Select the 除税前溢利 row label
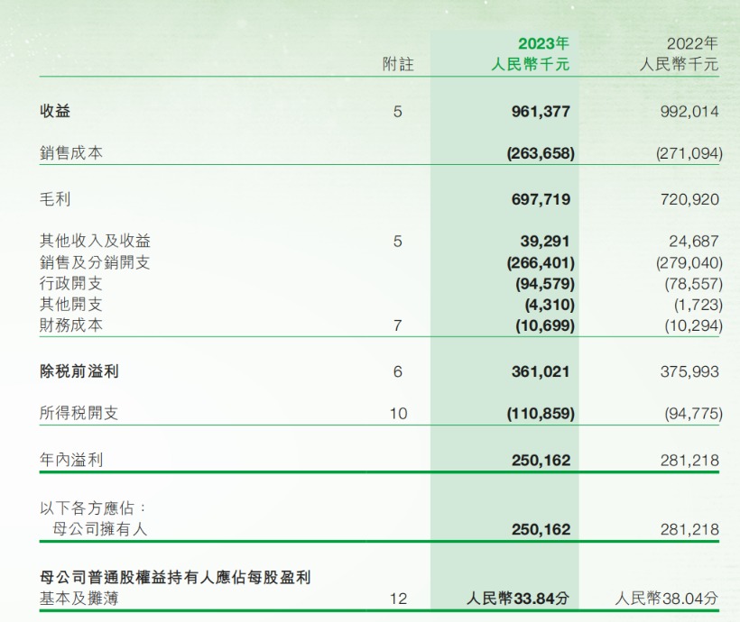 click(79, 371)
